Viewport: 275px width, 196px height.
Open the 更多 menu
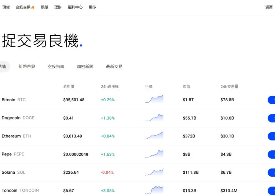pyautogui.click(x=92, y=7)
